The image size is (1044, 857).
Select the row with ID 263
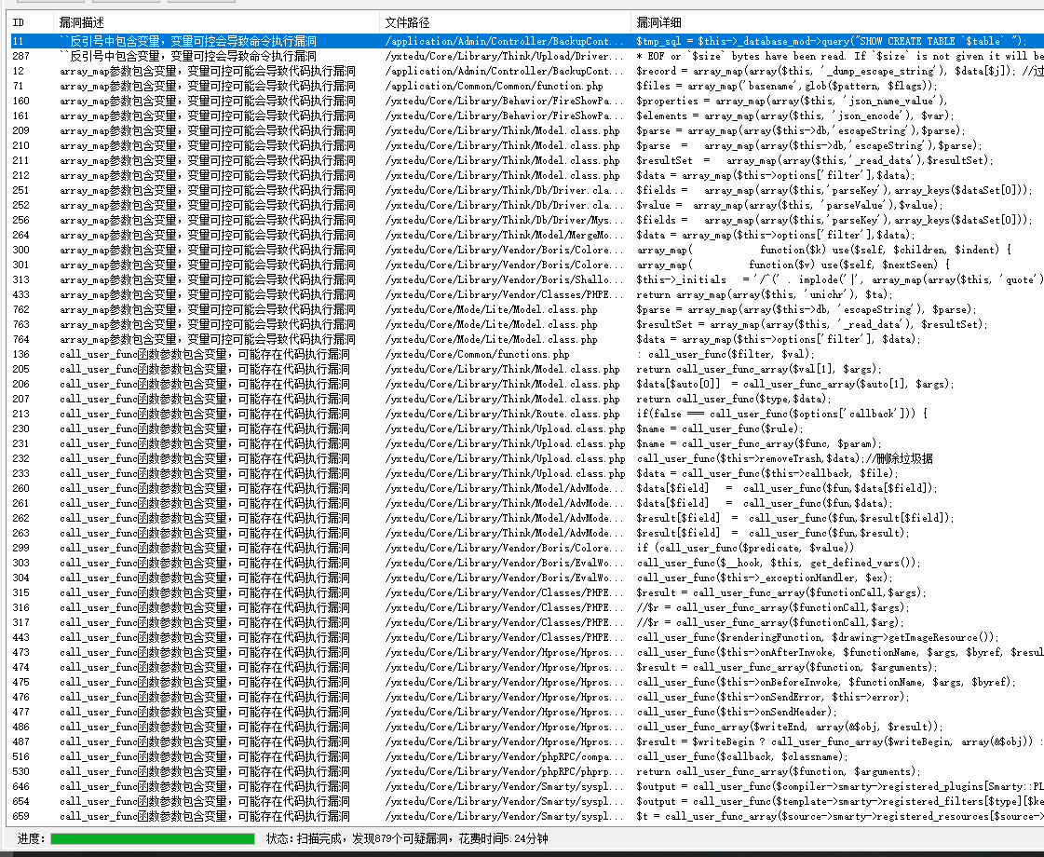[527, 533]
